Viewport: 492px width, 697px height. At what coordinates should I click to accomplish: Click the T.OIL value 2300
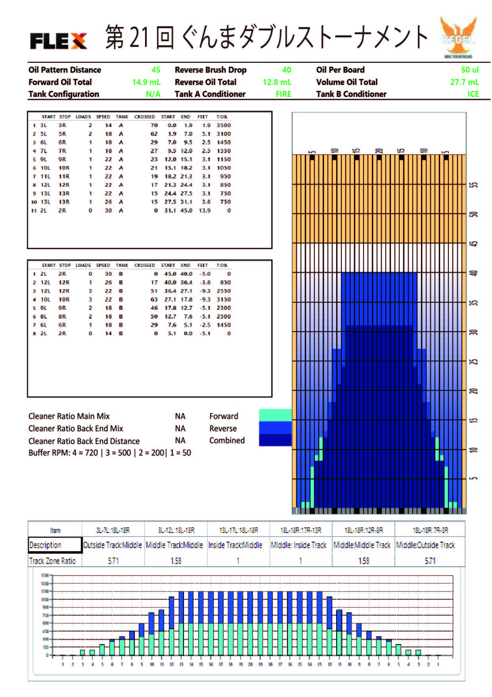224,308
